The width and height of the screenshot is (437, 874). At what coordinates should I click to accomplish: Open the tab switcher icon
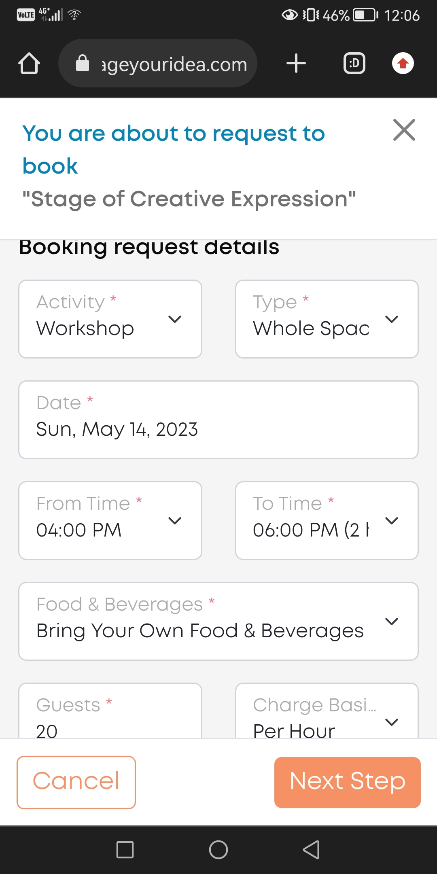[x=354, y=64]
